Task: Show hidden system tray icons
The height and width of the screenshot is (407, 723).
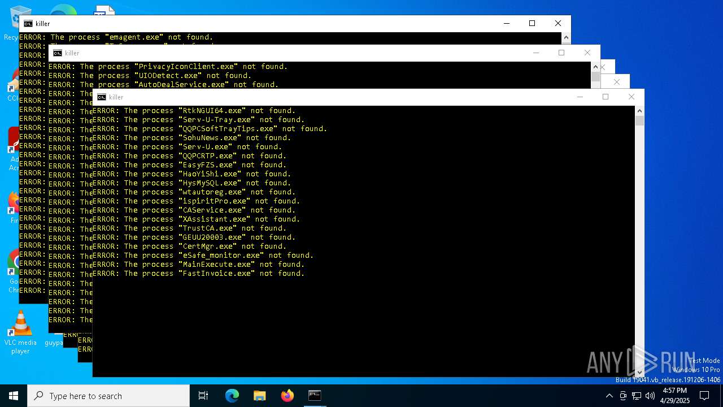Action: point(609,396)
